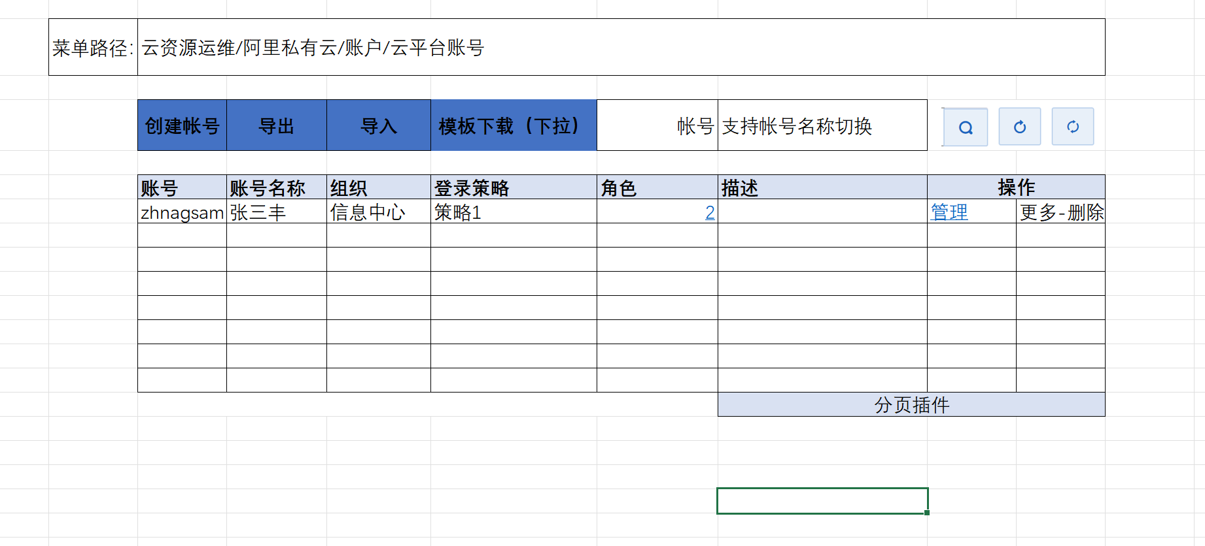The image size is (1205, 546).
Task: Open the 模板下载 dropdown
Action: tap(514, 125)
